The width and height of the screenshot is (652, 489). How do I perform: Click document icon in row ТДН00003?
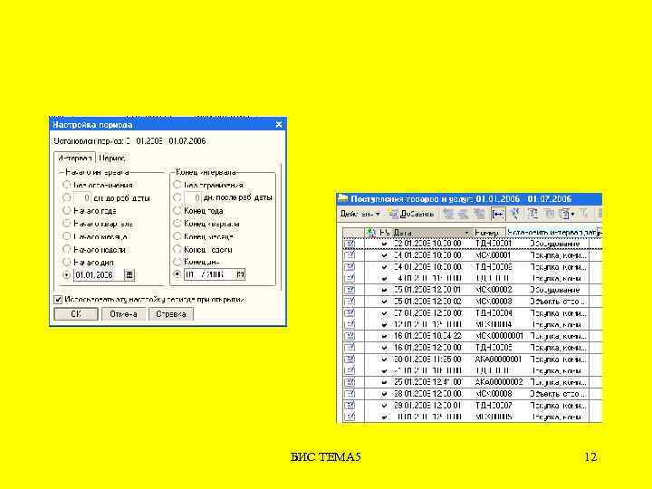[x=350, y=266]
